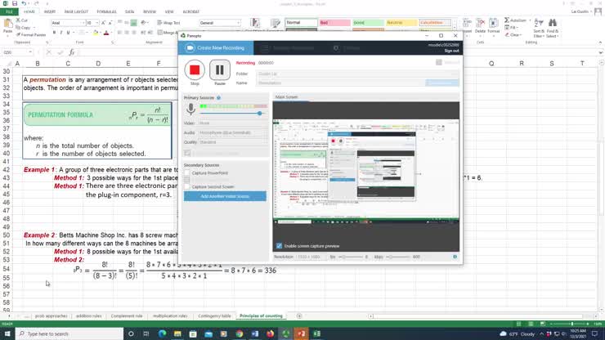Toggle Capture Second Screen checkbox
The height and width of the screenshot is (340, 605).
coord(187,186)
